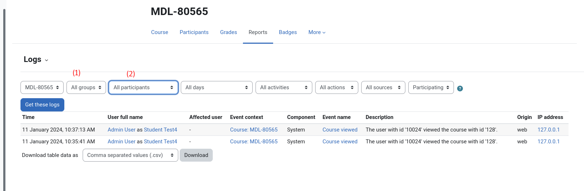Click the MDL-80565 page heading

tap(179, 11)
